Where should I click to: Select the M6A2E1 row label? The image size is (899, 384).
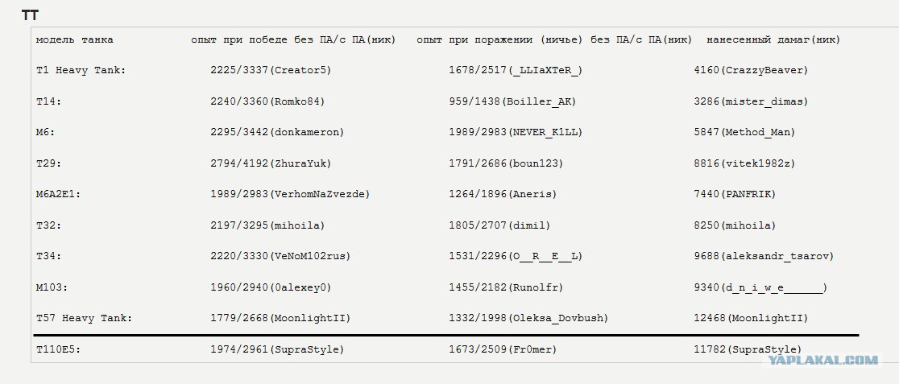[x=59, y=194]
